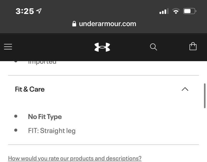
Task: Tap the padlock icon beside underarmour.com
Action: click(74, 23)
